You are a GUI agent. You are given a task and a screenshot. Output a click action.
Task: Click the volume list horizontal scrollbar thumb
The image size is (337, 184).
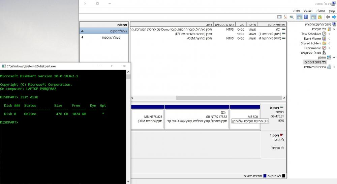(229, 98)
